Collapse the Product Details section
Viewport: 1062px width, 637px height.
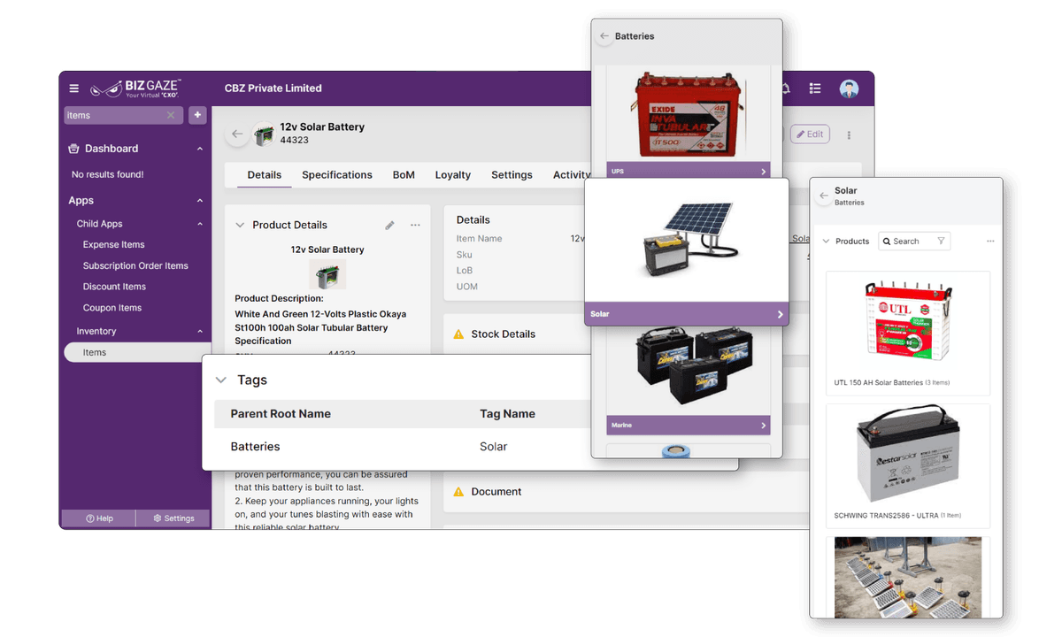click(x=240, y=225)
